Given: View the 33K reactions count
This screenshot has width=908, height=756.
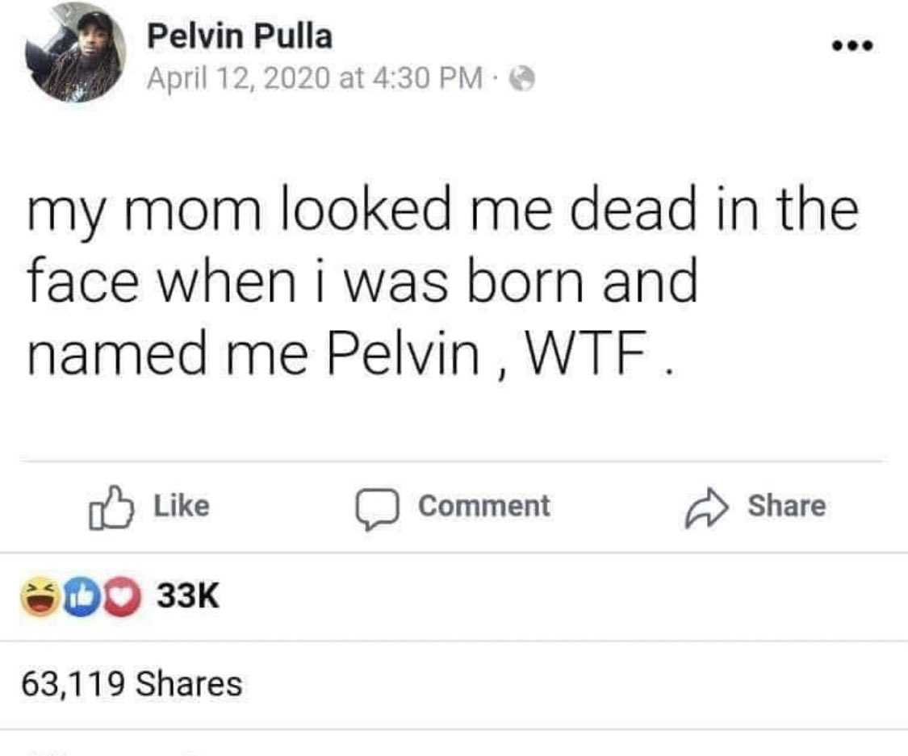Looking at the screenshot, I should (186, 597).
